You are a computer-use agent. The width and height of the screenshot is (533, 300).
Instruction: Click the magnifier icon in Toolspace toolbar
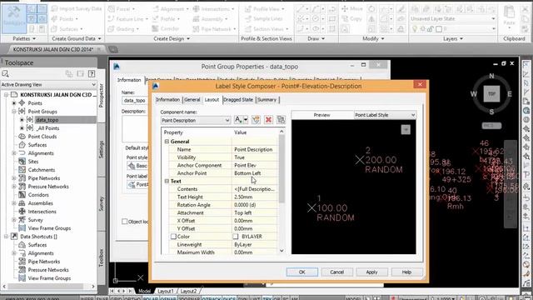tap(5, 73)
